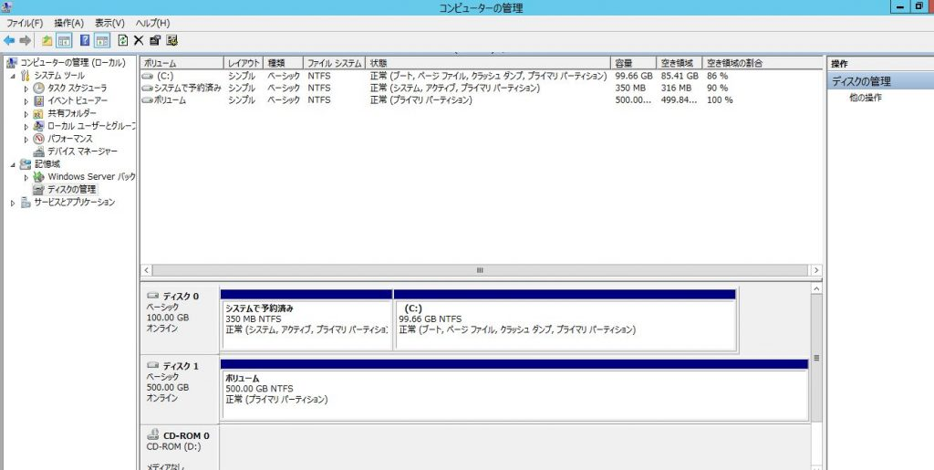Expand the イベント ビューアー tree node
Screen dimensions: 934x470
tap(26, 101)
